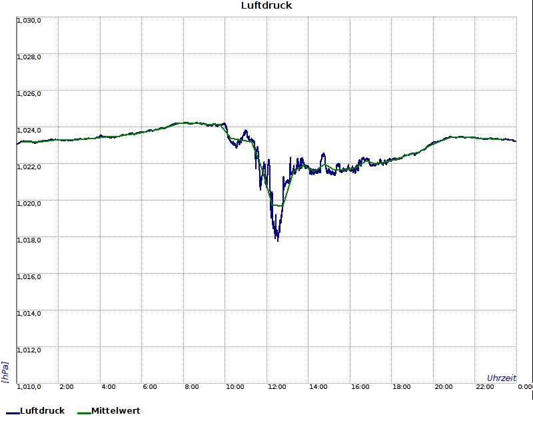This screenshot has width=533, height=433.
Task: Click the 4:00 time tick label
Action: pos(109,387)
